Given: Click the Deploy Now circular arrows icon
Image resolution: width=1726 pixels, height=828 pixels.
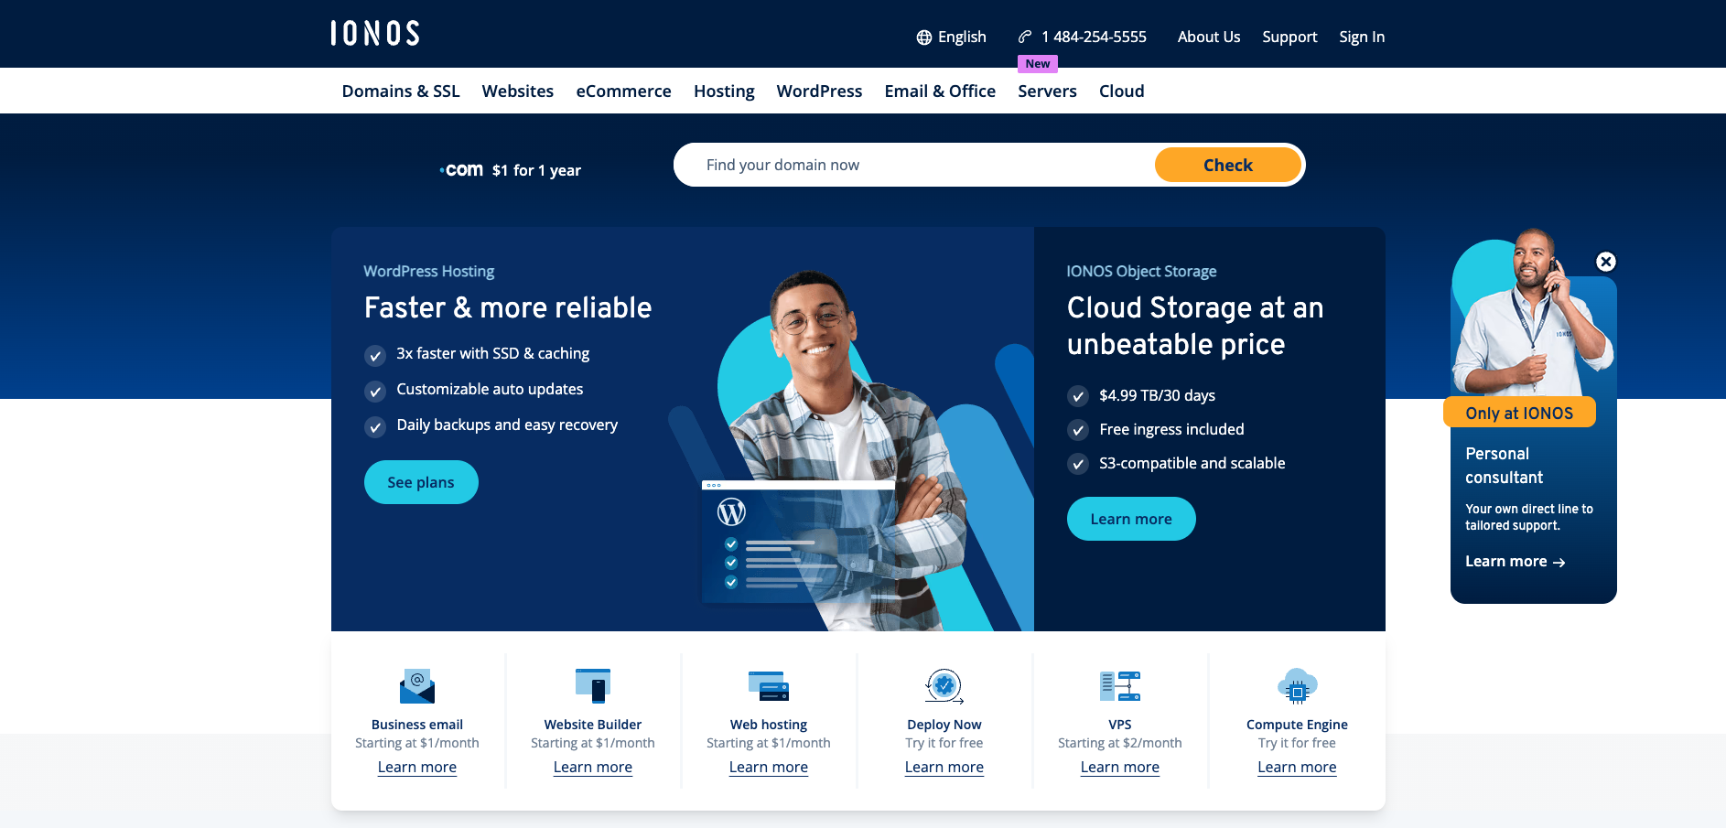Looking at the screenshot, I should click(944, 685).
